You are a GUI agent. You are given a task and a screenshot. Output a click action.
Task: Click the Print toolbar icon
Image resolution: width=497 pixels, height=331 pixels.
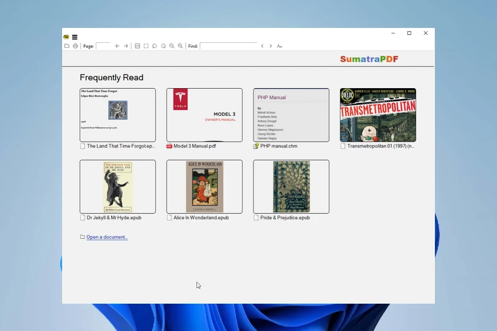(75, 46)
